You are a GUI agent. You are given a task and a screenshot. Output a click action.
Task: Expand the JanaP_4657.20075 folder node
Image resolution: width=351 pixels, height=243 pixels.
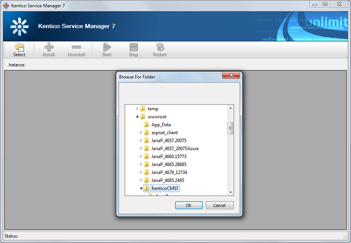coord(141,141)
